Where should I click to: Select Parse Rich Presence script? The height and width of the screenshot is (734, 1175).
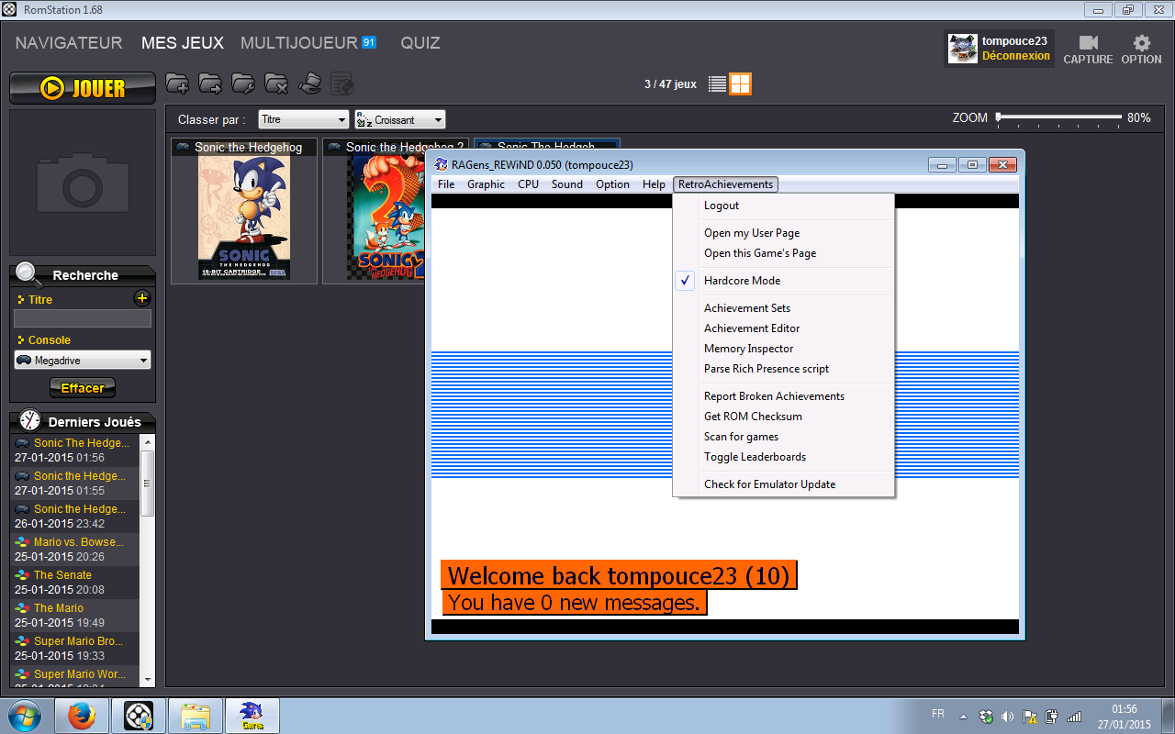click(783, 369)
